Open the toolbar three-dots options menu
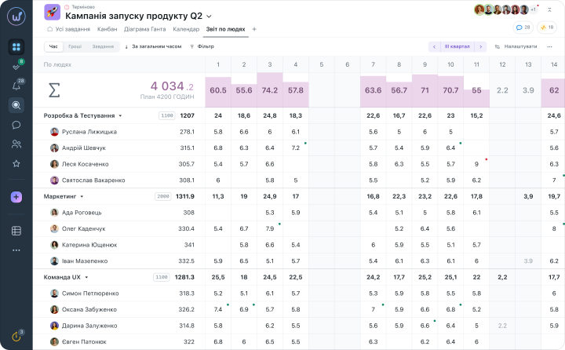The width and height of the screenshot is (565, 350). [x=549, y=46]
